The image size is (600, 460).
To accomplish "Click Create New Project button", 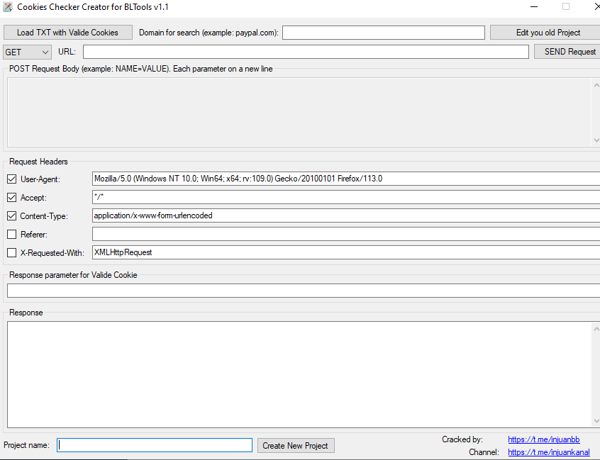I will tap(296, 445).
